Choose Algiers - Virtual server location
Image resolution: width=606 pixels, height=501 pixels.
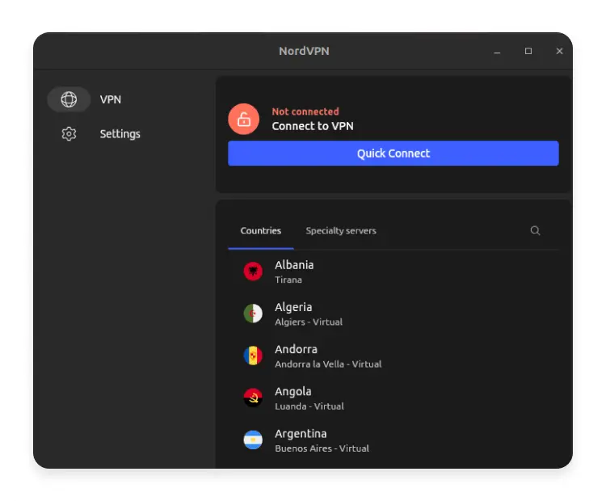(309, 322)
